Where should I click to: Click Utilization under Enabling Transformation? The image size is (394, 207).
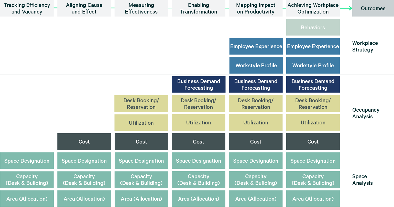(x=199, y=123)
